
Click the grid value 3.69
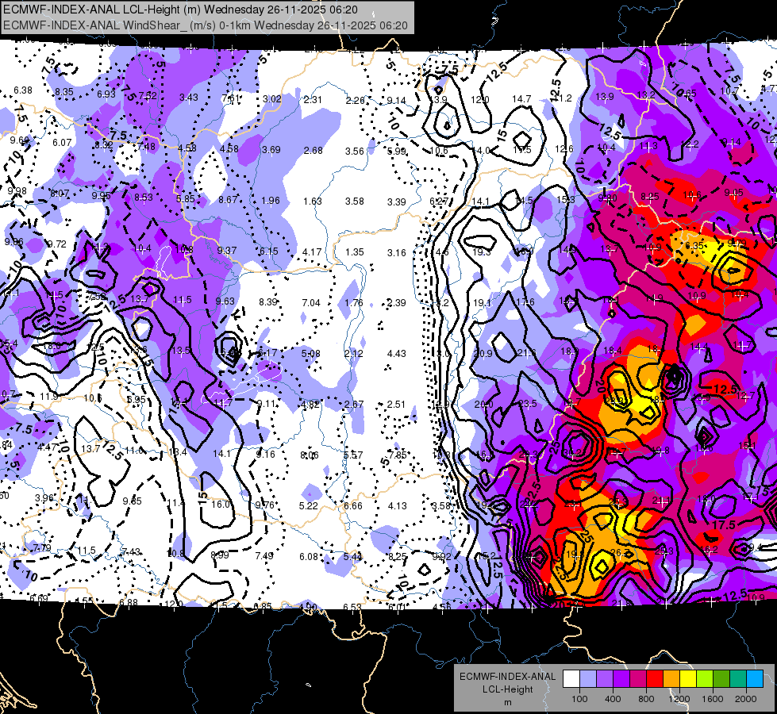tap(271, 150)
